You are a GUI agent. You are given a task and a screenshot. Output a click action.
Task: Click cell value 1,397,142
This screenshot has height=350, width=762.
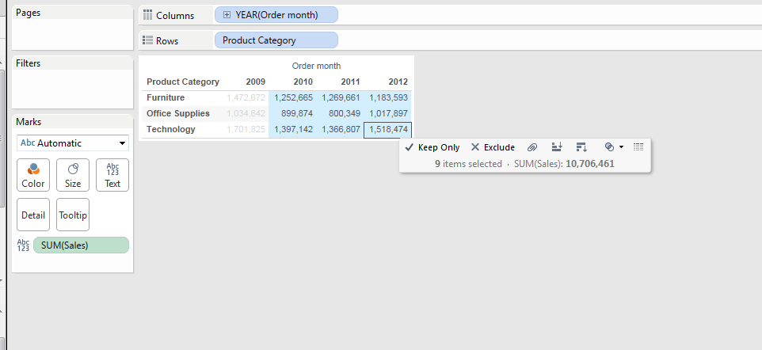pos(294,129)
